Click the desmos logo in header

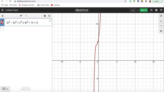point(82,10)
